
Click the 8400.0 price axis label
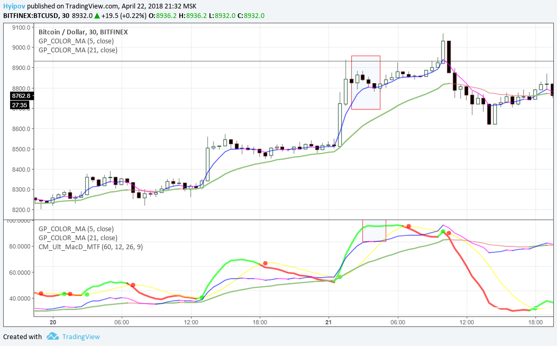click(21, 169)
